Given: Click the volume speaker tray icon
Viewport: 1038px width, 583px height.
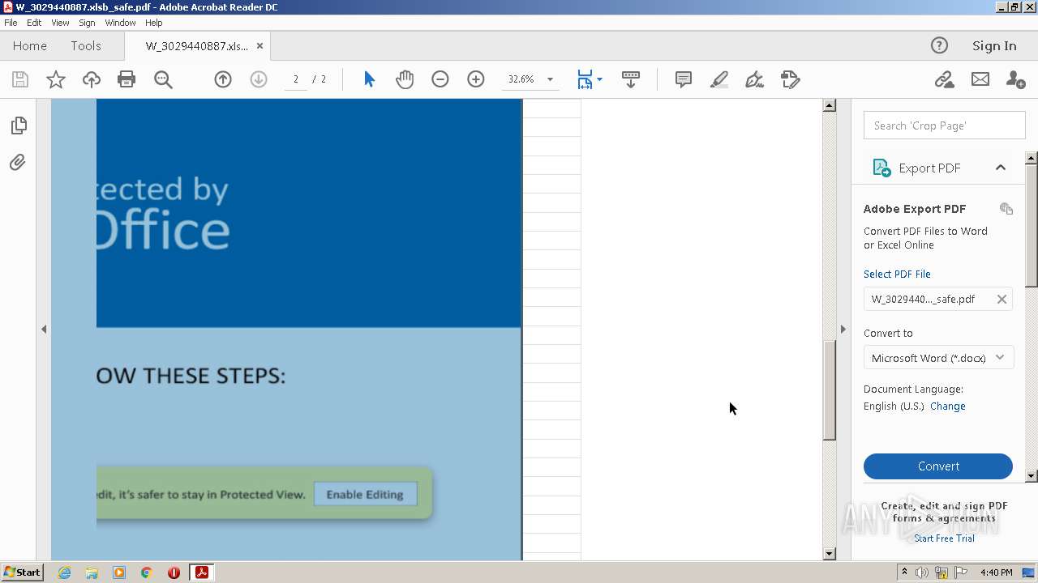Looking at the screenshot, I should tap(922, 572).
